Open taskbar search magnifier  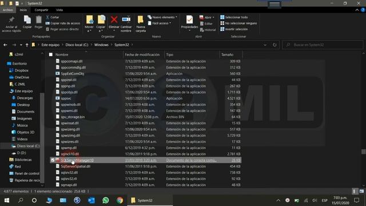point(21,200)
